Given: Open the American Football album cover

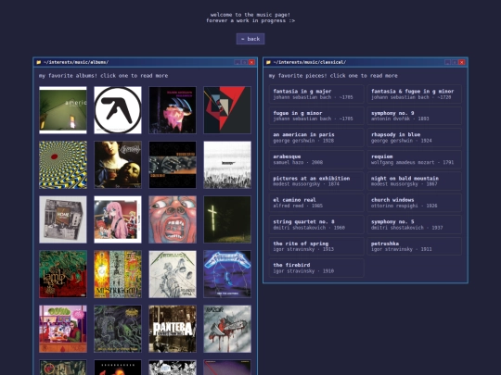Looking at the screenshot, I should 63,110.
